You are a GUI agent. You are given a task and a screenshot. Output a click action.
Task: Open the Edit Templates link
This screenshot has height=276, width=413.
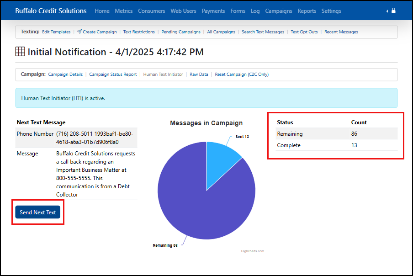(x=56, y=32)
